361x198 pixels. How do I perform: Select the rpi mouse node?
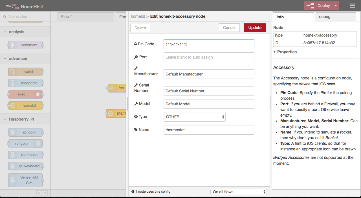click(x=25, y=155)
